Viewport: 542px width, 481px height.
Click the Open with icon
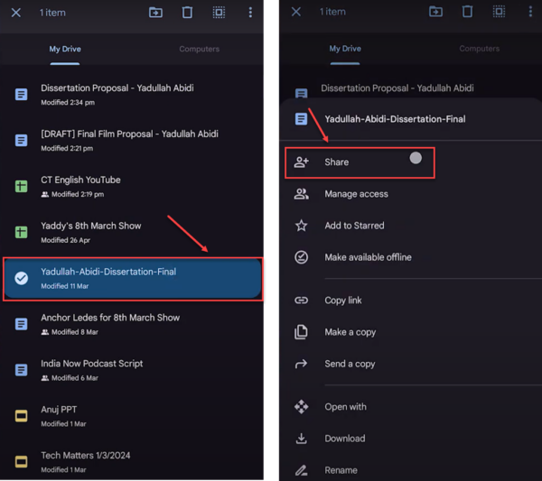(x=302, y=407)
